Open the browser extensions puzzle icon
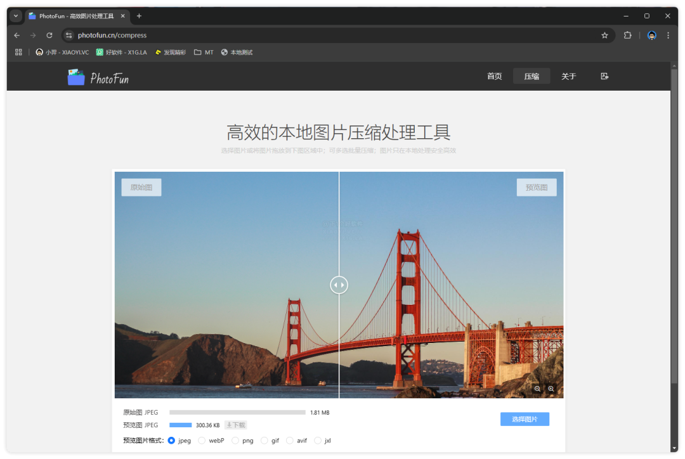 coord(628,36)
